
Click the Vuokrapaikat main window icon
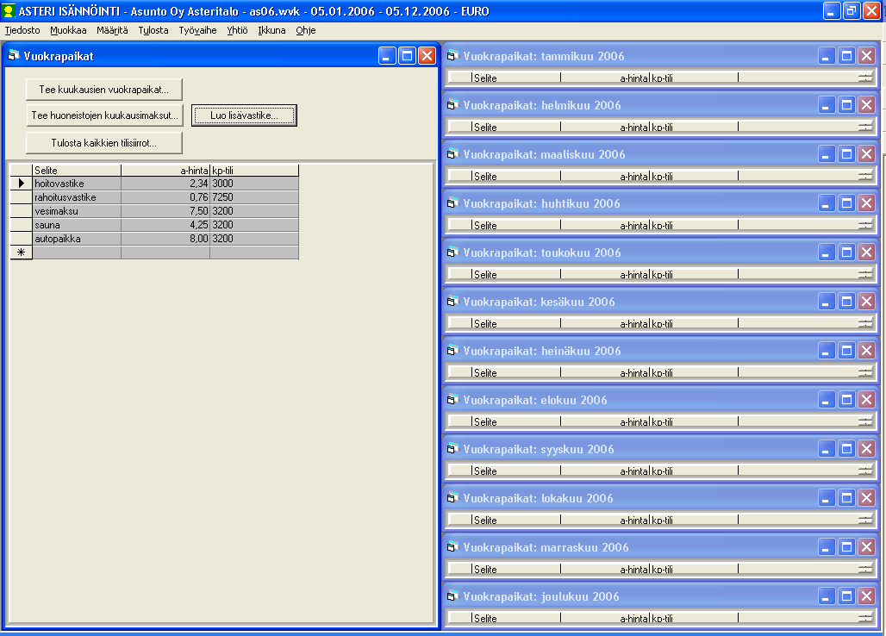14,55
